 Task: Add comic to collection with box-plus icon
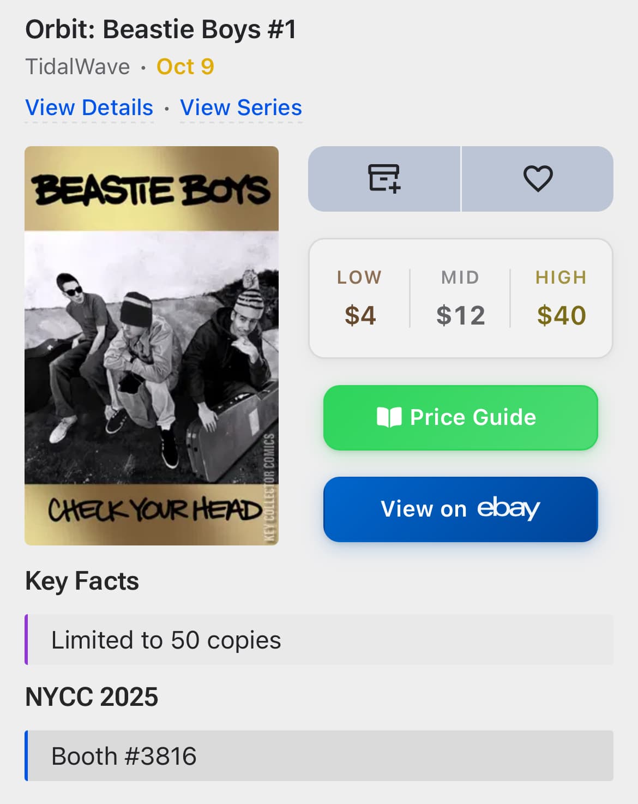click(x=384, y=178)
